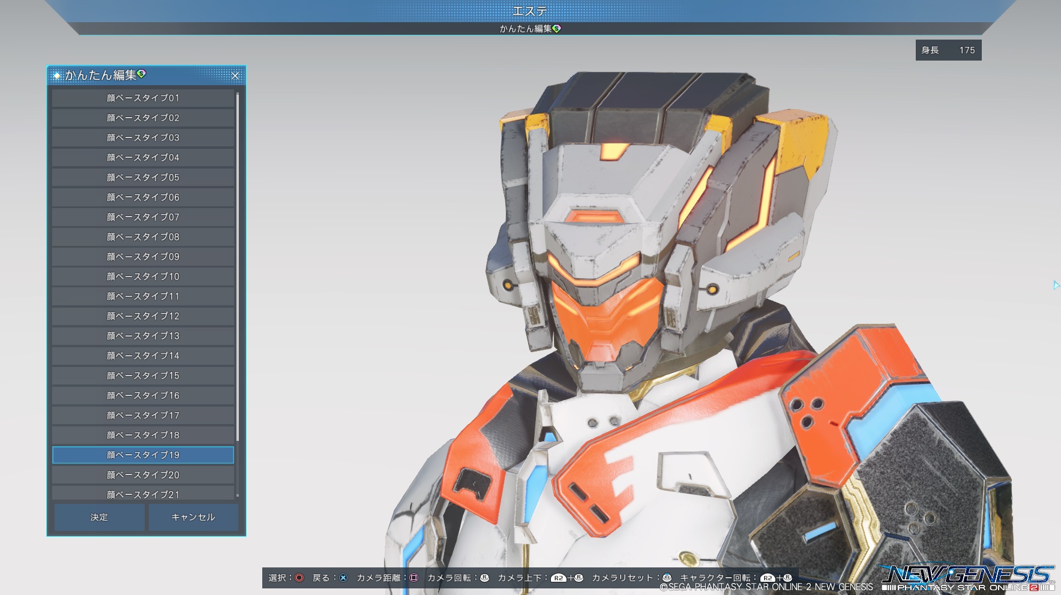
Task: Select highlighted 顔ベースタイプ19 entry
Action: pyautogui.click(x=143, y=455)
